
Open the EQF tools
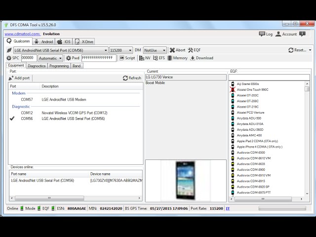(x=194, y=50)
